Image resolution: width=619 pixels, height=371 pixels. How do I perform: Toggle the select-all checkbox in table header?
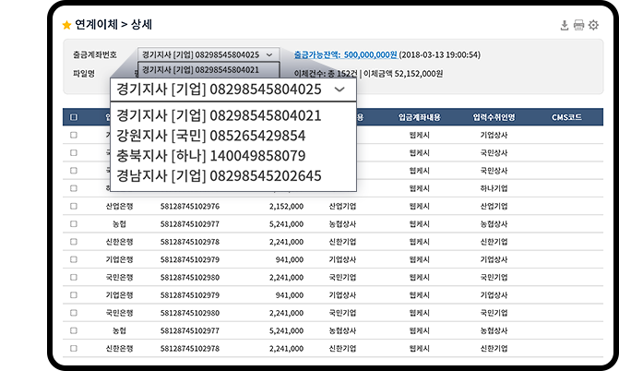[74, 117]
